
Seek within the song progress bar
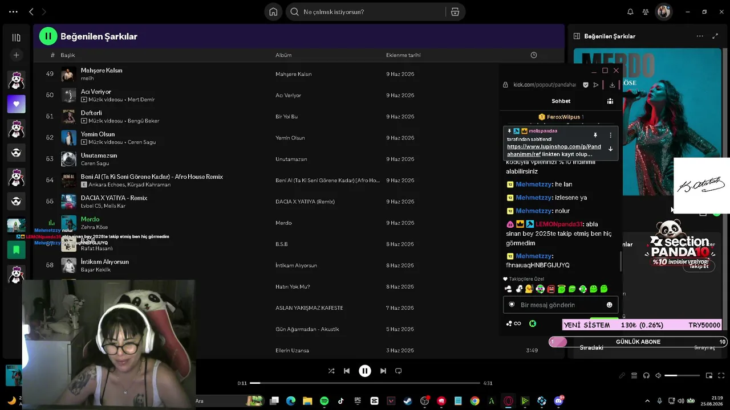(365, 383)
